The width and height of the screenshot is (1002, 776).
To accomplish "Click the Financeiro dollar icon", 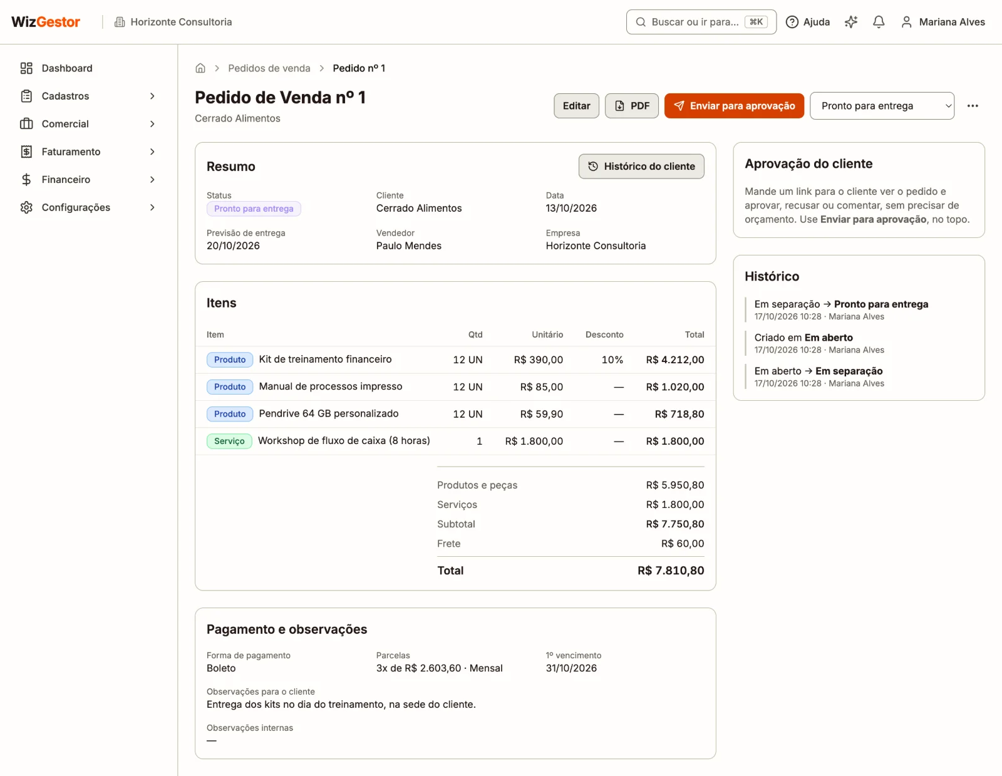I will (x=26, y=180).
